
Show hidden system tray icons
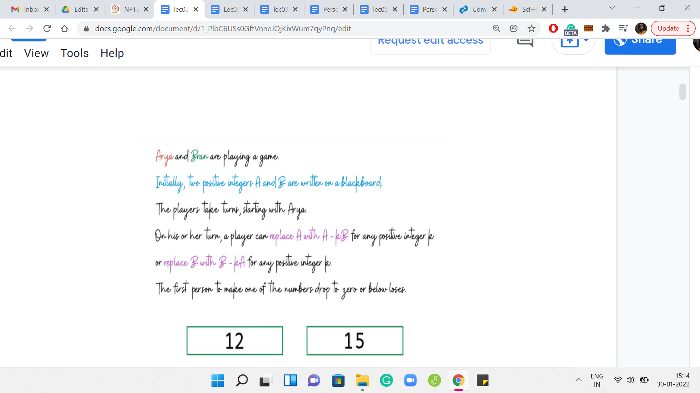pyautogui.click(x=578, y=380)
